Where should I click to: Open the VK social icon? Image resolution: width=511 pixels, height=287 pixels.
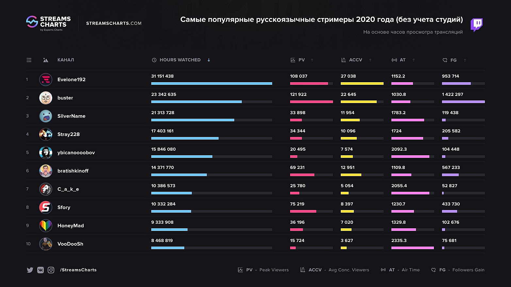pyautogui.click(x=41, y=270)
